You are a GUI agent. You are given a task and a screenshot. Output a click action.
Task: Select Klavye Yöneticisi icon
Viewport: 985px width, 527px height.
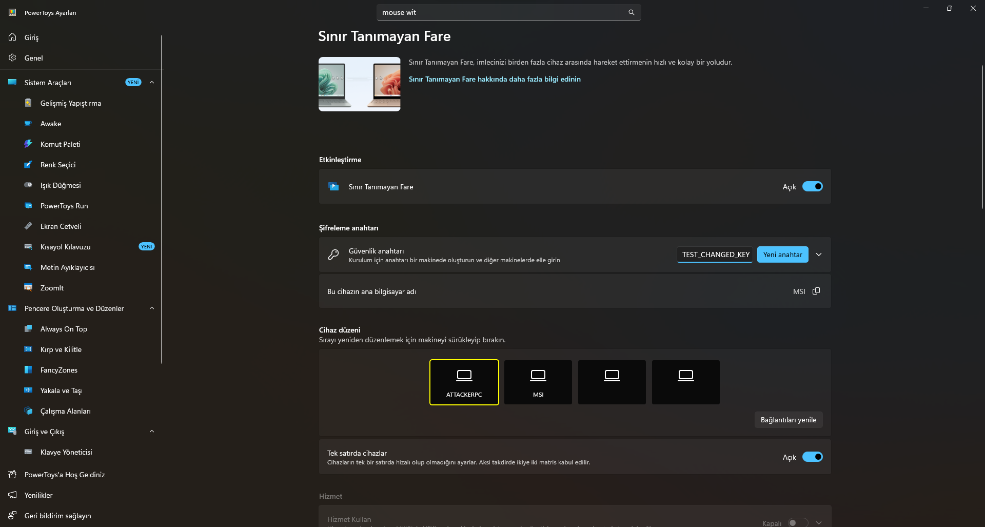click(x=28, y=452)
